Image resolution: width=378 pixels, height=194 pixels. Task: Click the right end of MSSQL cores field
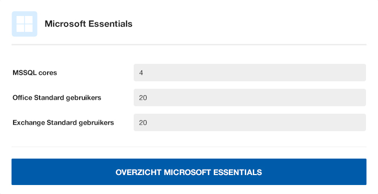pos(360,72)
